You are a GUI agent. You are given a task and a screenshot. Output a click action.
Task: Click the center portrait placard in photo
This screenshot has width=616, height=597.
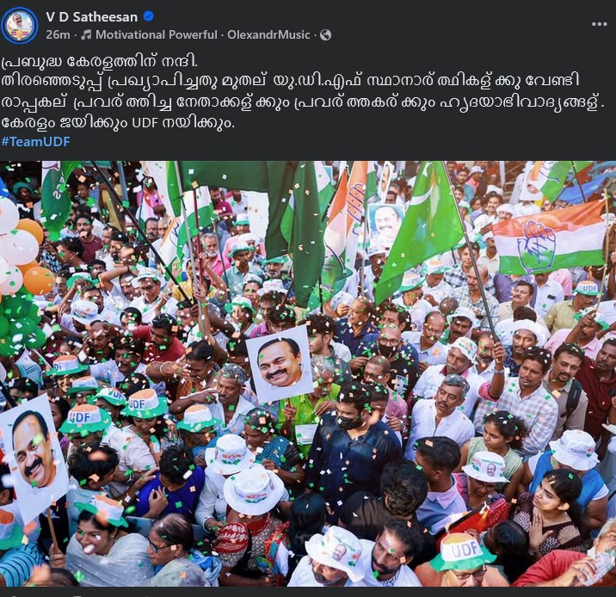(280, 364)
